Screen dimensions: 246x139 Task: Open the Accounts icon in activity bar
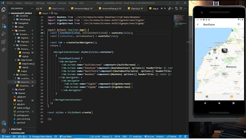pyautogui.click(x=4, y=123)
